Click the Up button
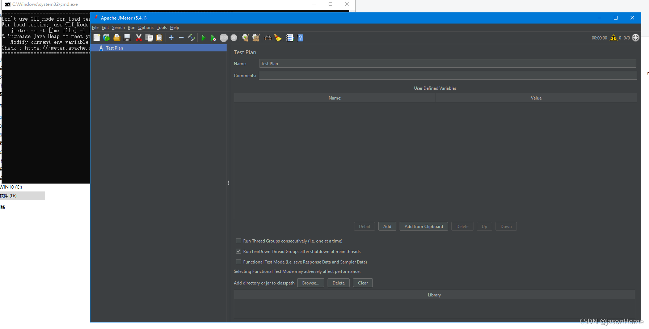Viewport: 649px width, 329px height. [484, 226]
